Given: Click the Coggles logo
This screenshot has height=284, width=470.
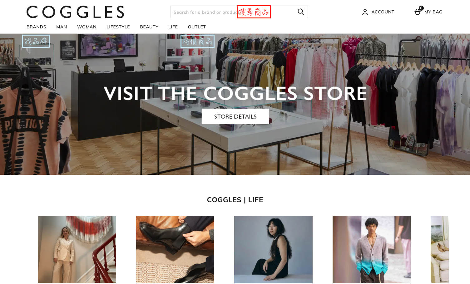Looking at the screenshot, I should 75,12.
